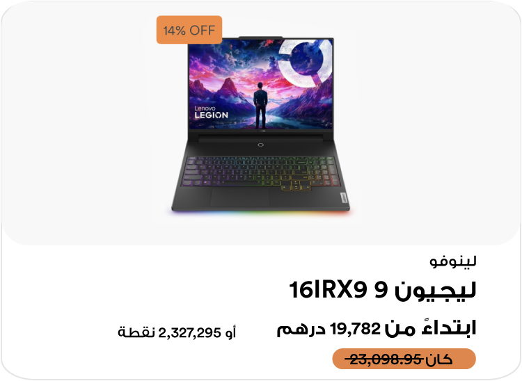Click the standing person silhouette on laptop screen

pyautogui.click(x=260, y=106)
